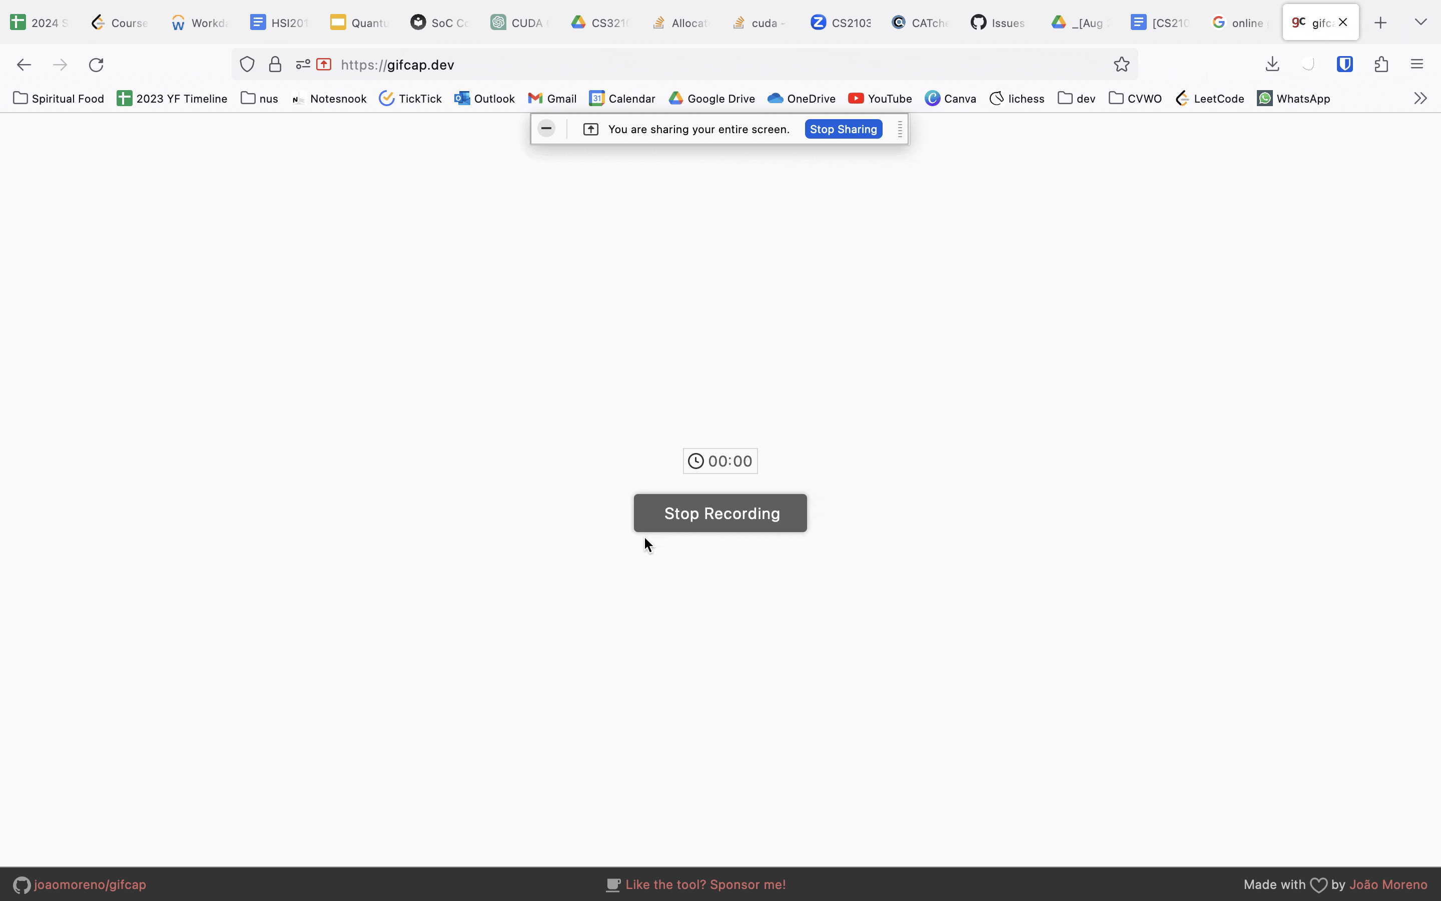Click the Bitwarden extension icon
1441x901 pixels.
1344,65
